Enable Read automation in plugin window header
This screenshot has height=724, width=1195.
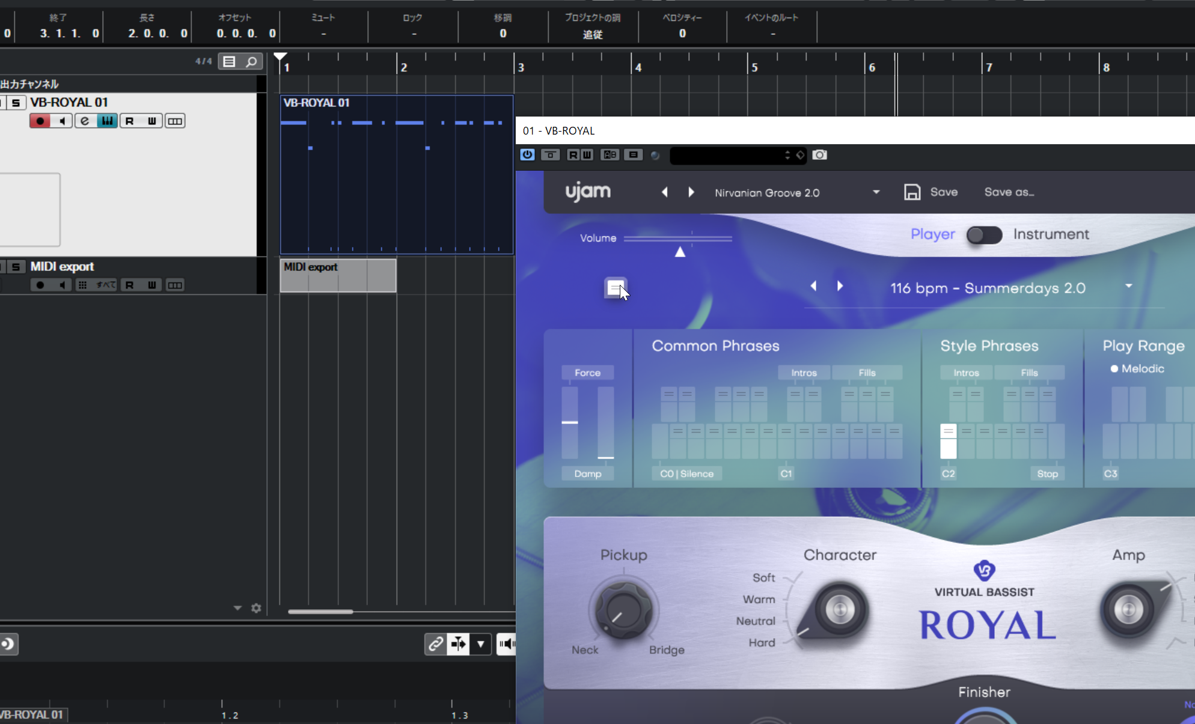click(573, 155)
